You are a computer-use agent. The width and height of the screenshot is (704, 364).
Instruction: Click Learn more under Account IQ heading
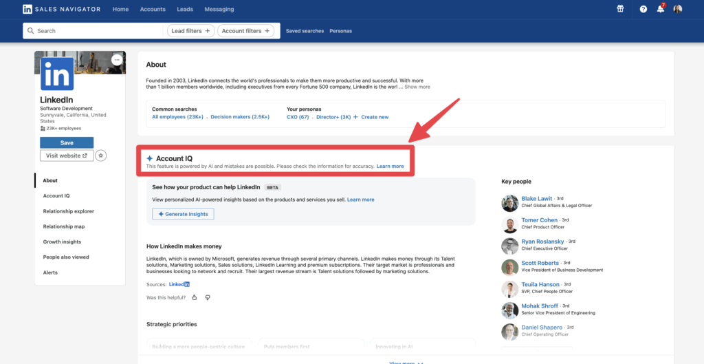pos(390,167)
